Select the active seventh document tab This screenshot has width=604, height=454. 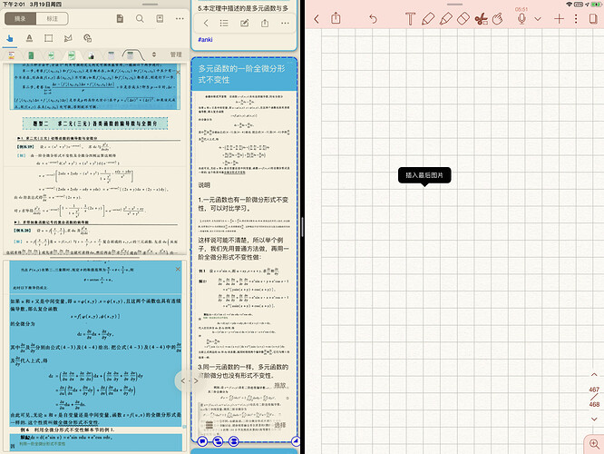[131, 55]
